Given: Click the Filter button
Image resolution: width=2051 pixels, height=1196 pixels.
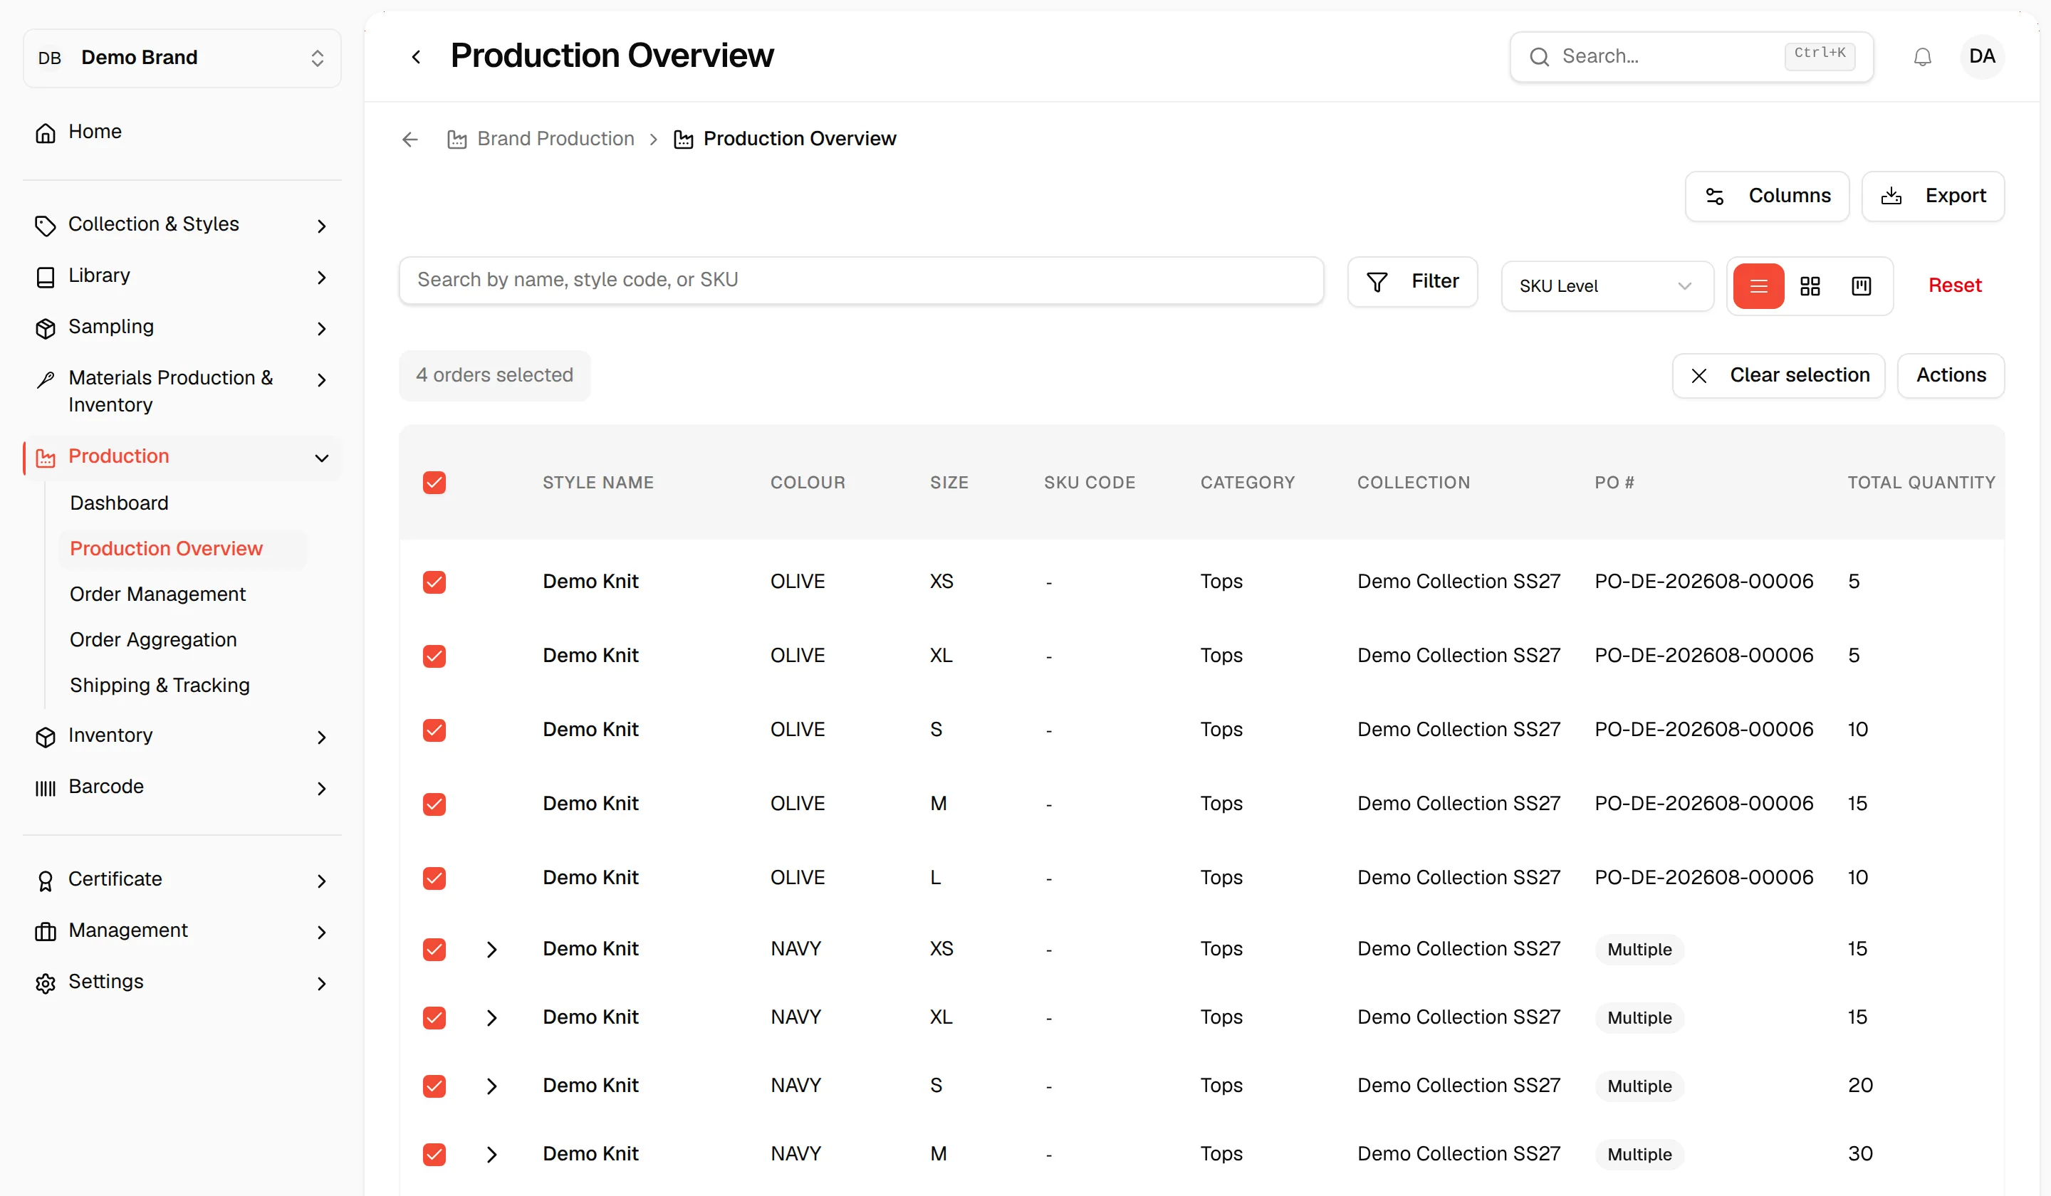Looking at the screenshot, I should tap(1413, 281).
